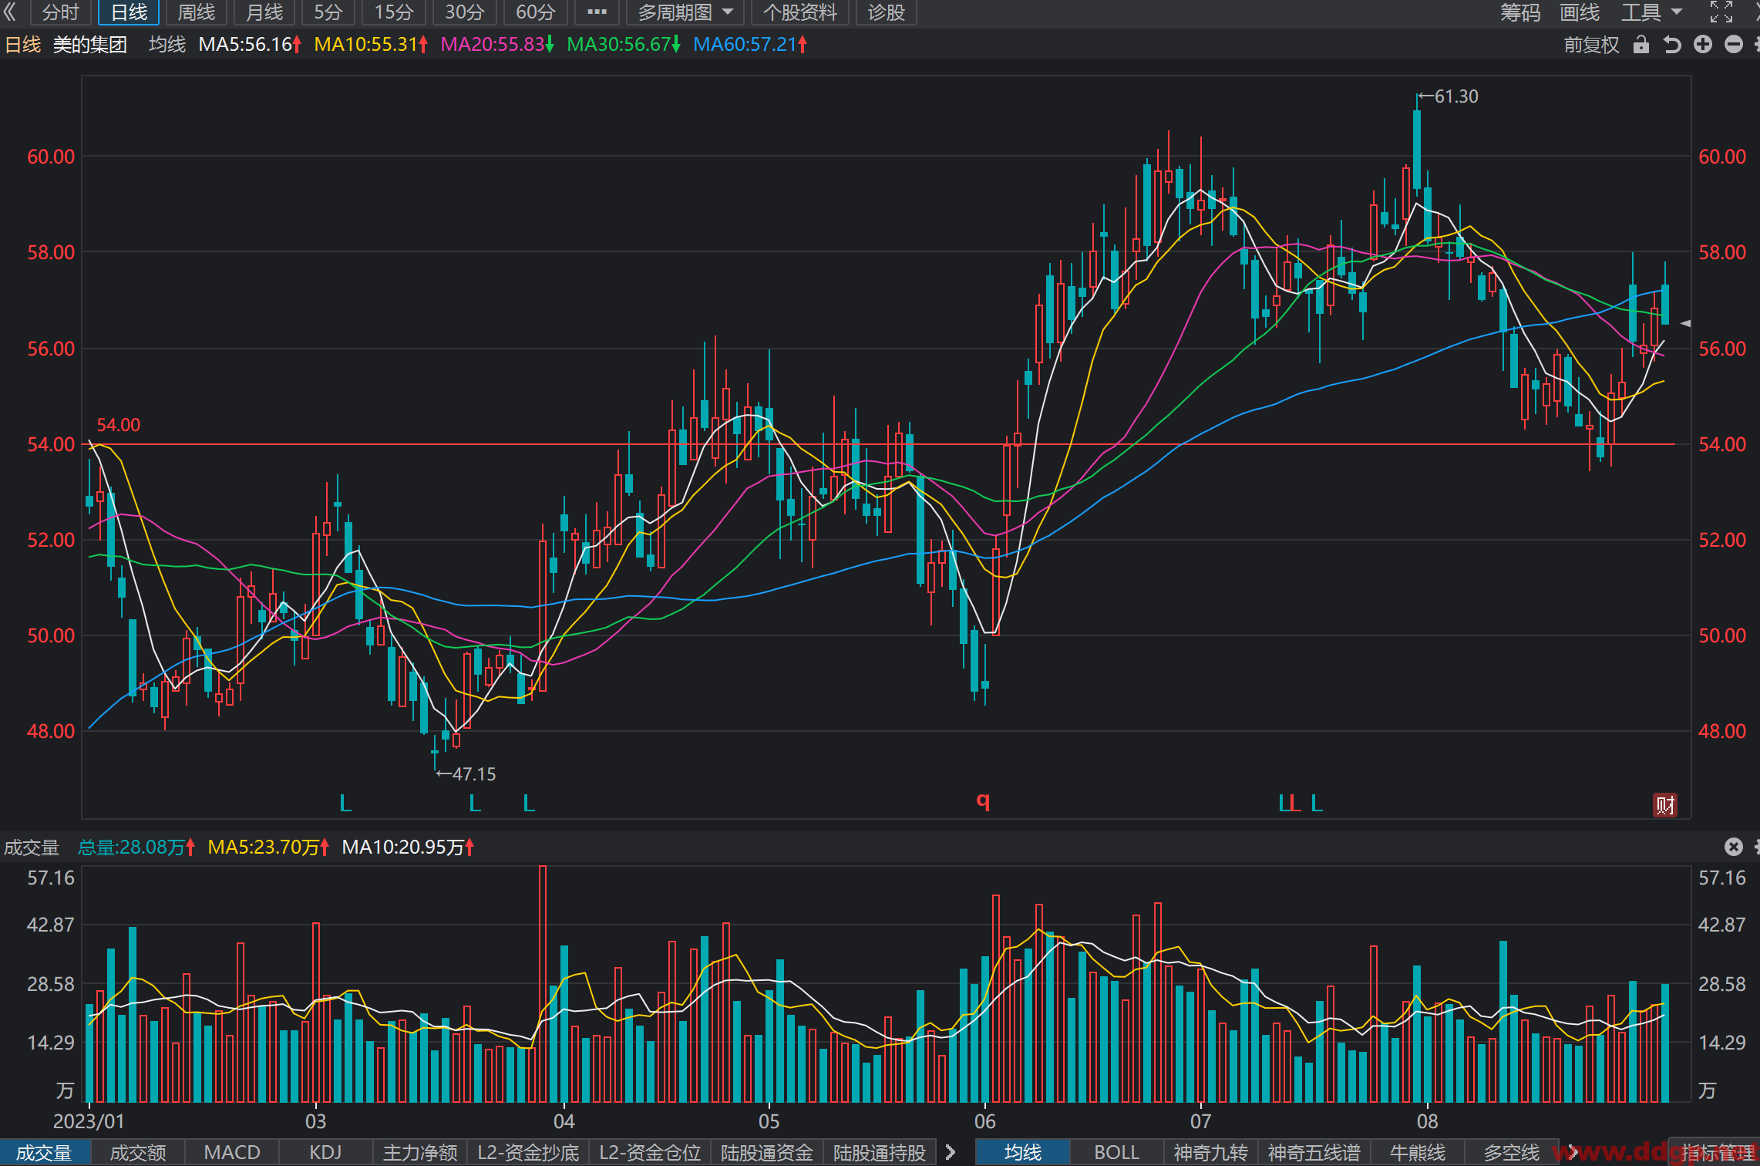
Task: Select the MACD indicator tab
Action: point(232,1152)
